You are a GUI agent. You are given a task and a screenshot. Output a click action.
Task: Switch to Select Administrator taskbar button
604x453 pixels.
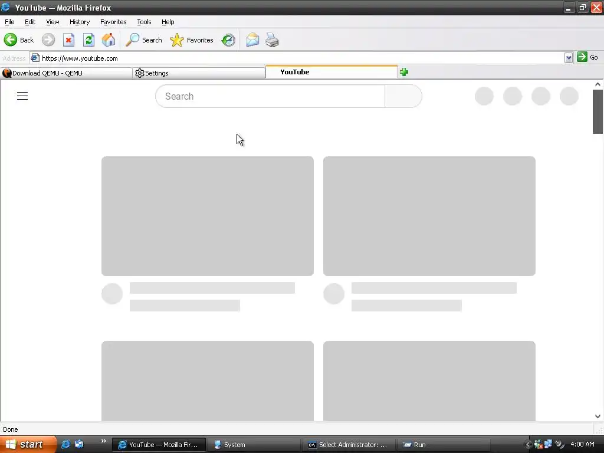tap(349, 445)
